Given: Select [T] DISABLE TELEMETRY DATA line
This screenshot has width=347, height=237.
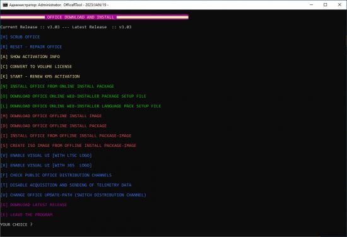Looking at the screenshot, I should tap(66, 185).
